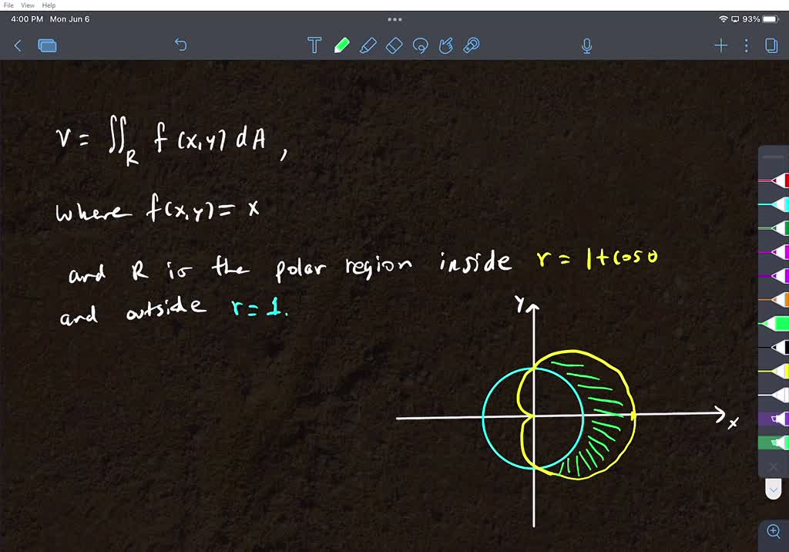This screenshot has height=552, width=789.
Task: Dismiss the pen sidebar with the X
Action: pyautogui.click(x=774, y=466)
